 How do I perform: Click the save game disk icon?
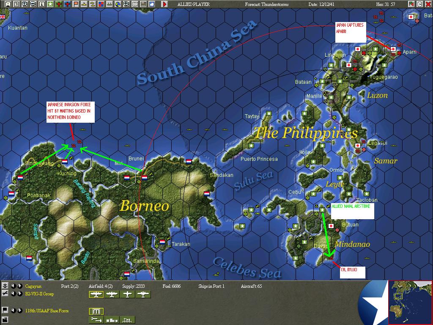click(8, 4)
